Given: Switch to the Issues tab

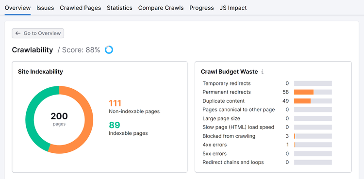Looking at the screenshot, I should 45,8.
